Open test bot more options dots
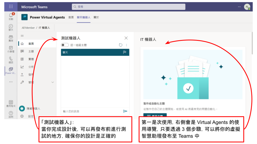This screenshot has width=257, height=144. [126, 45]
